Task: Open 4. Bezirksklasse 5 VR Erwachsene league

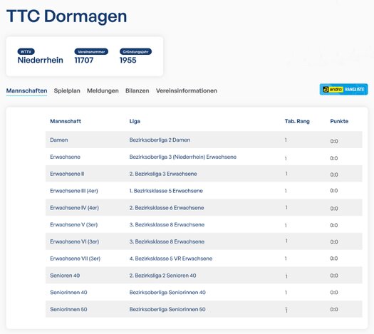Action: [x=171, y=259]
